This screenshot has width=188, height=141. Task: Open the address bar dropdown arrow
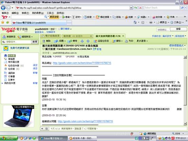tap(131, 8)
